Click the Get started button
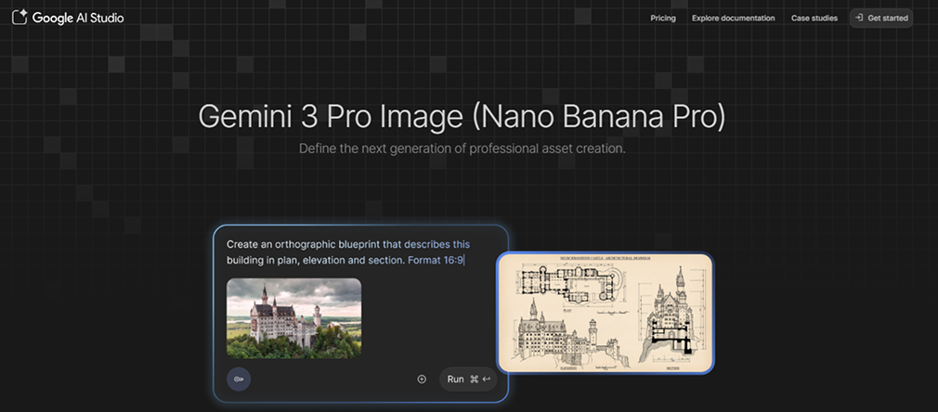The image size is (938, 412). (x=881, y=18)
